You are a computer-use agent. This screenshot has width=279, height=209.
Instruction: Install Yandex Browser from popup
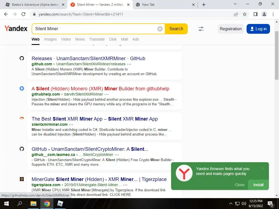coord(258,185)
